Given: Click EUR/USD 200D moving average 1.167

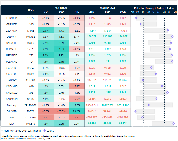Looking at the screenshot, I should tap(123, 18).
